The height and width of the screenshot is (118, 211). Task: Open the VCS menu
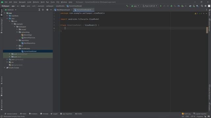coord(58,2)
